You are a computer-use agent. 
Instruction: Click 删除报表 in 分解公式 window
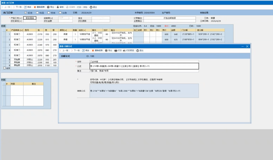coord(97,50)
